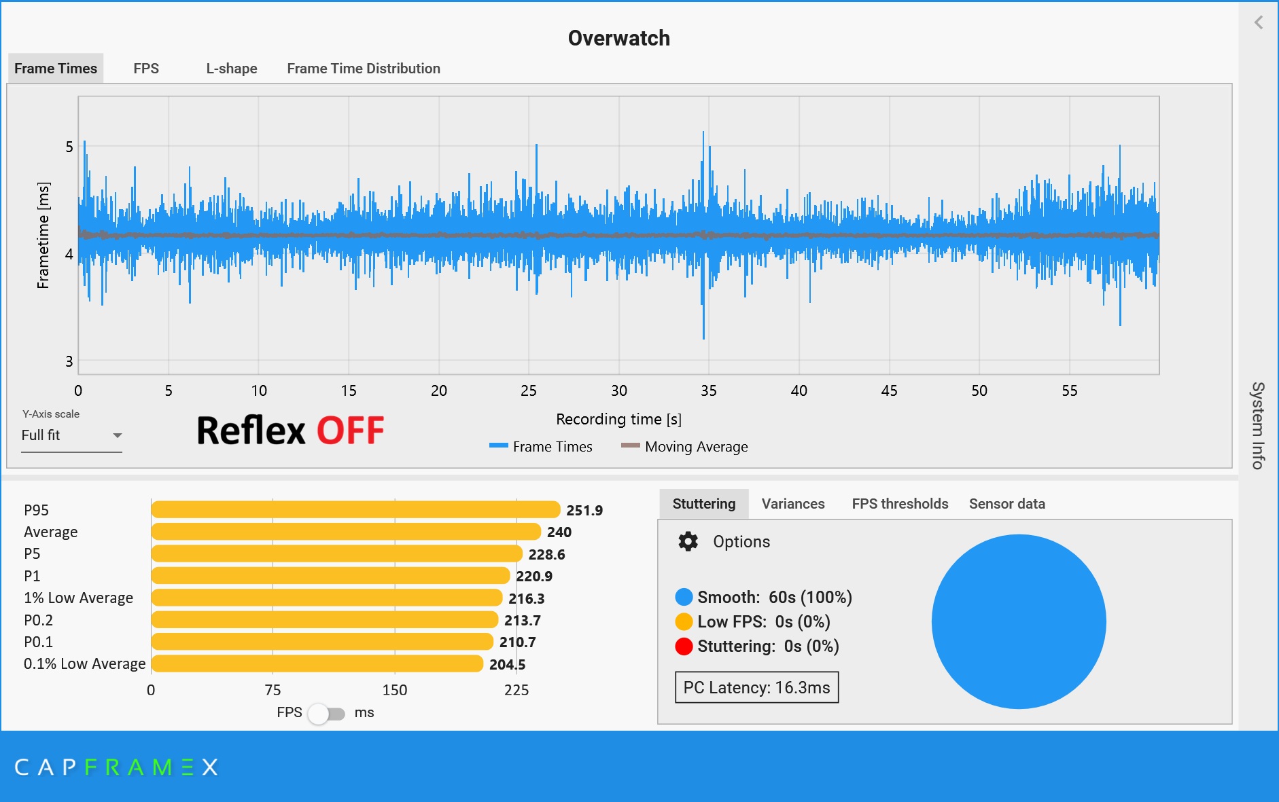The width and height of the screenshot is (1279, 802).
Task: Open the FPS thresholds tab
Action: click(900, 504)
